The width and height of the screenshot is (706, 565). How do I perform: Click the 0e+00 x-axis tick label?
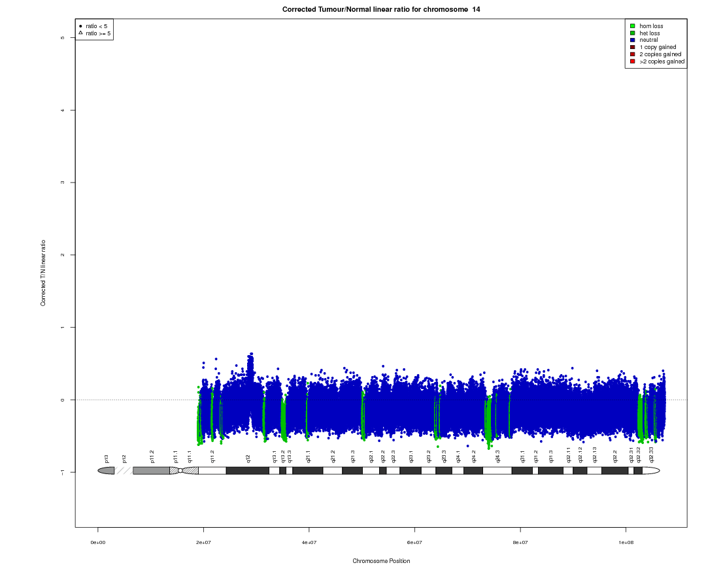coord(97,543)
